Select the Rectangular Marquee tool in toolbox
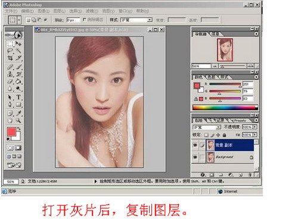The width and height of the screenshot is (298, 223). tap(10, 43)
